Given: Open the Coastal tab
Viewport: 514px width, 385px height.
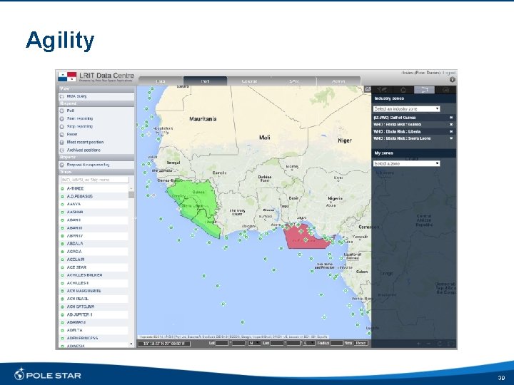Looking at the screenshot, I should pyautogui.click(x=249, y=81).
